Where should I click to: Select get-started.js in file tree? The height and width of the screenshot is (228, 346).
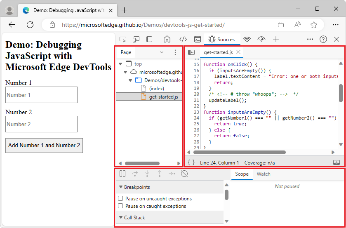click(x=163, y=97)
